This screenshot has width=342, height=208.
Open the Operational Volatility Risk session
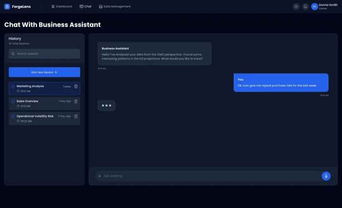(44, 119)
